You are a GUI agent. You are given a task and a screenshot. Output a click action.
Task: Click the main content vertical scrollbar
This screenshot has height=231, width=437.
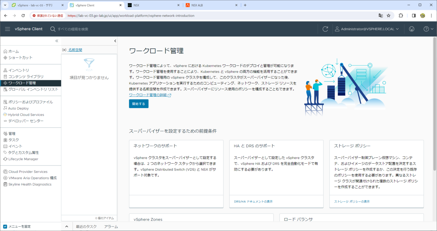434,104
